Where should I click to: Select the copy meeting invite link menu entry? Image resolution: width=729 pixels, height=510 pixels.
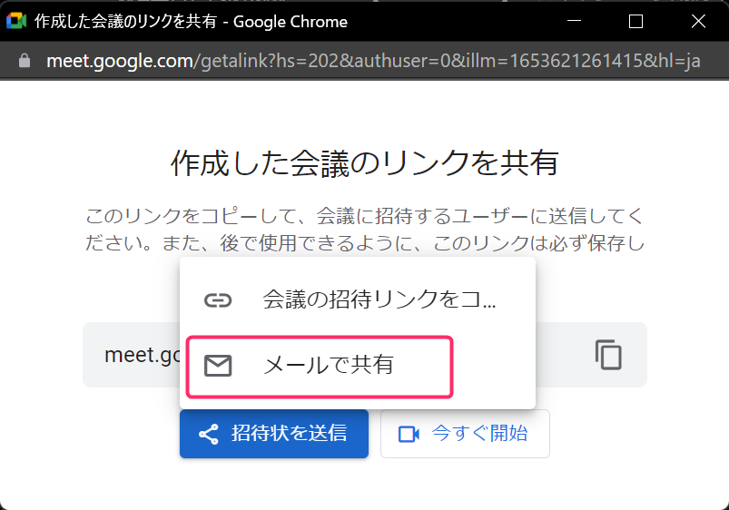(358, 299)
